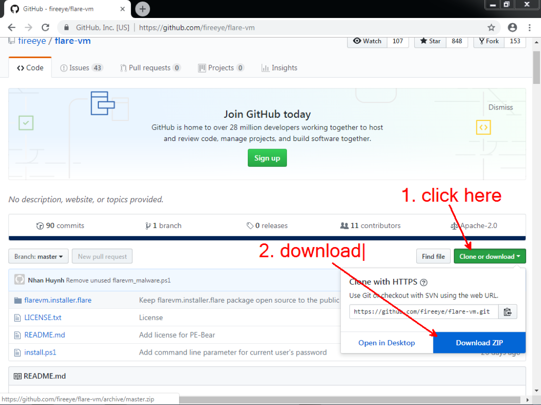
Task: Open the Insights tab
Action: [x=279, y=68]
